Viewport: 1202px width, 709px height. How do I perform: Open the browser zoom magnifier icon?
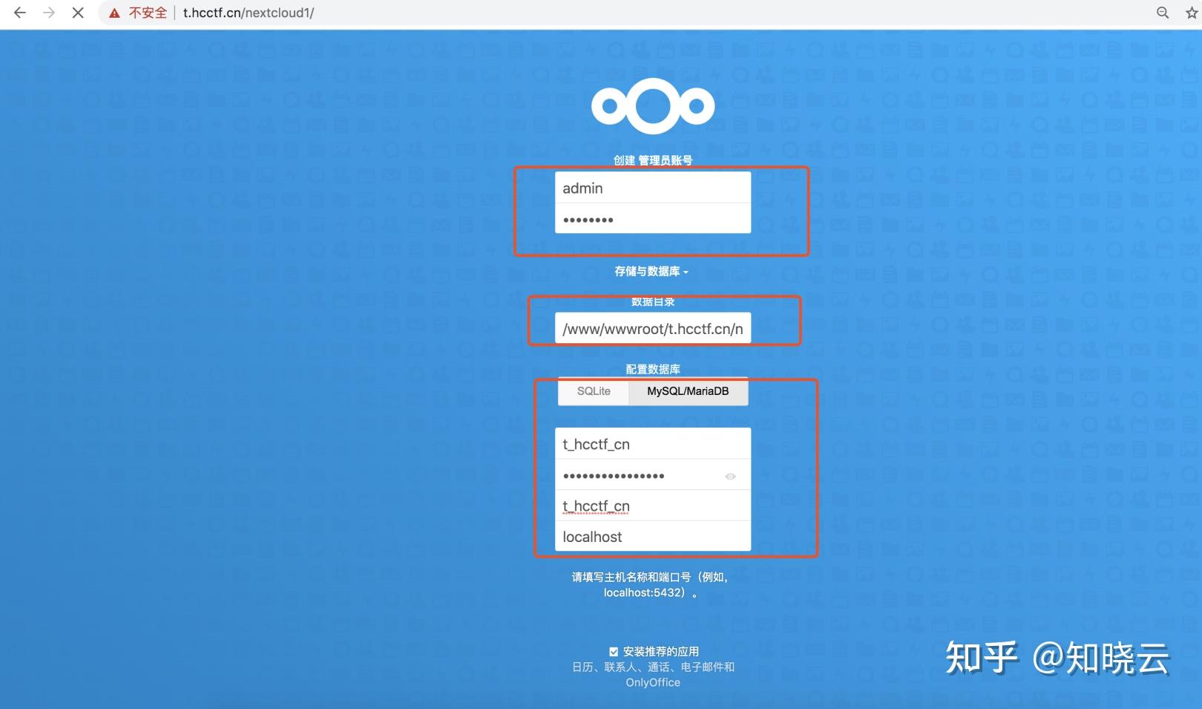1163,13
